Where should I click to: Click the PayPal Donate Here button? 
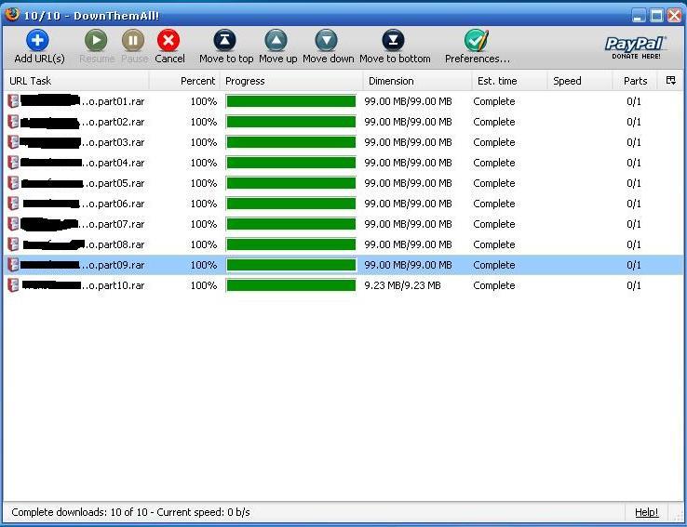(636, 47)
